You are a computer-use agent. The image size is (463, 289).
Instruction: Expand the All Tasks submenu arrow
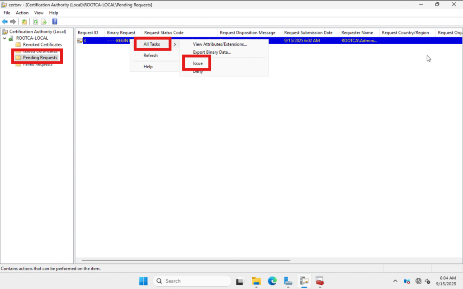(175, 44)
